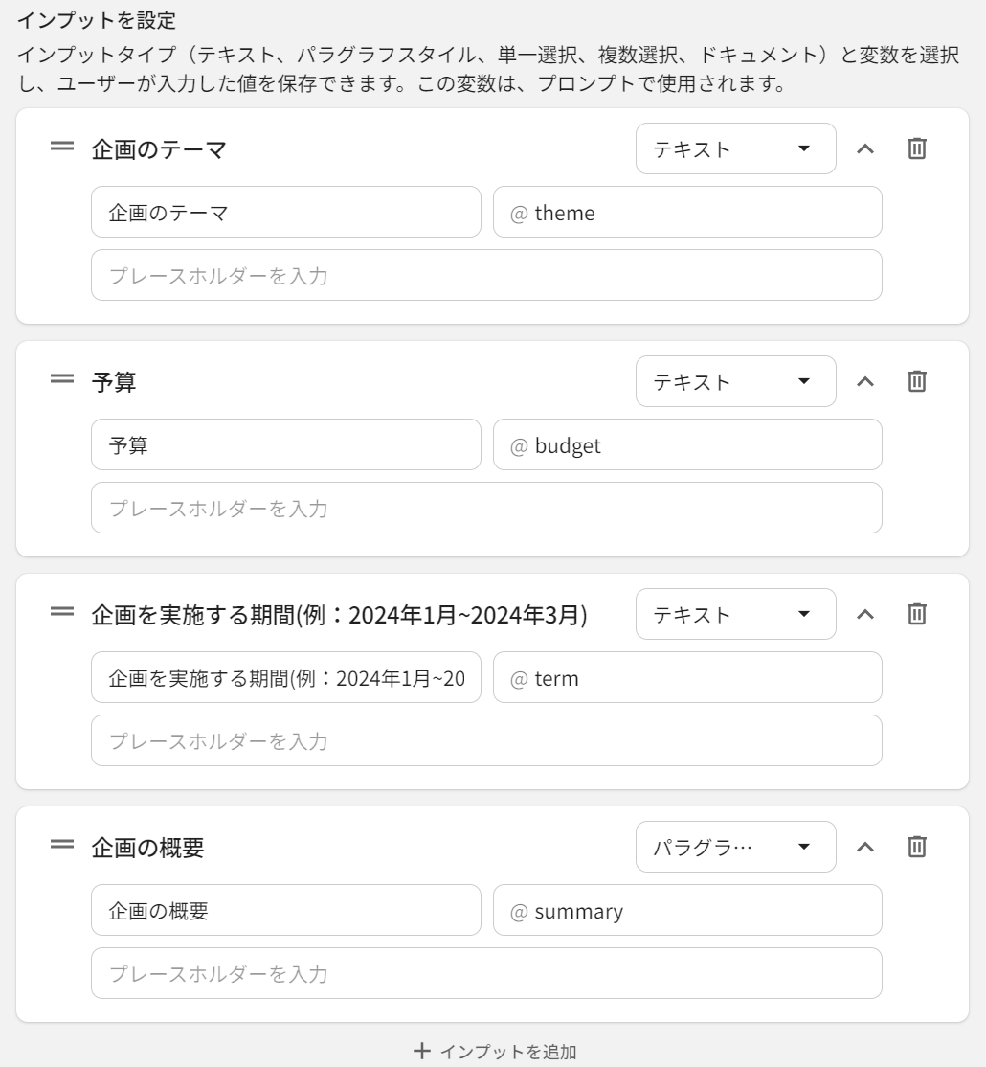Focus the placeholder field under 予算
Image resolution: width=986 pixels, height=1067 pixels.
pyautogui.click(x=486, y=509)
